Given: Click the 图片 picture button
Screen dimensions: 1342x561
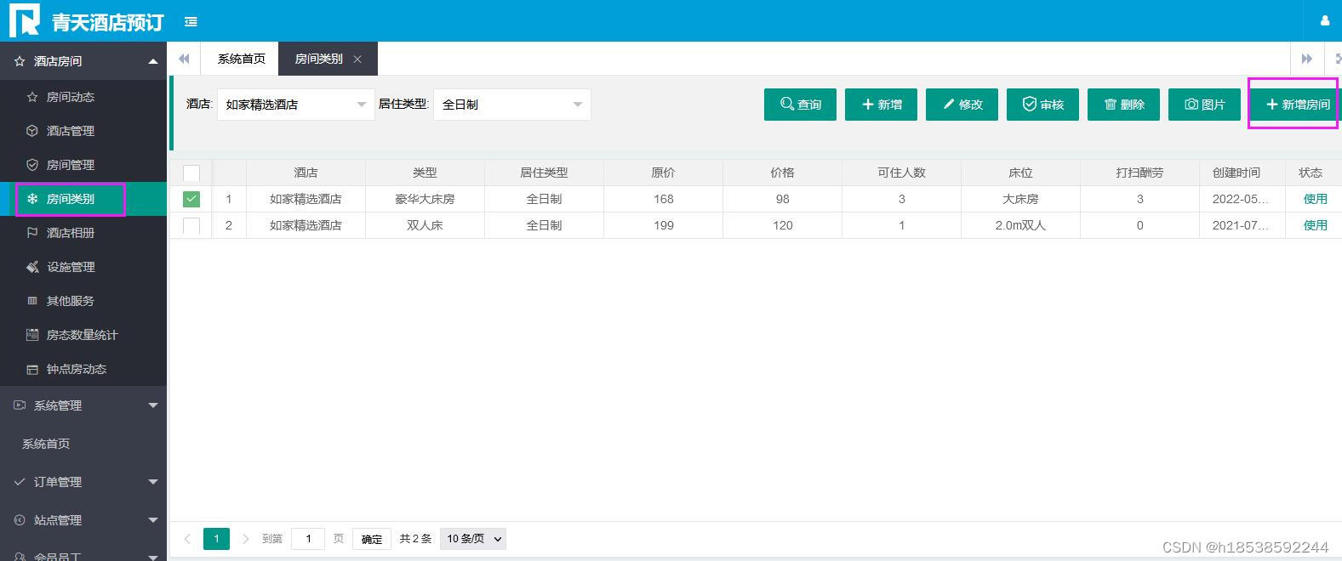Looking at the screenshot, I should pos(1204,105).
